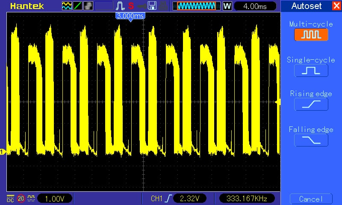Click the 4.00ms timebase readout
Image resolution: width=342 pixels, height=205 pixels.
click(255, 6)
